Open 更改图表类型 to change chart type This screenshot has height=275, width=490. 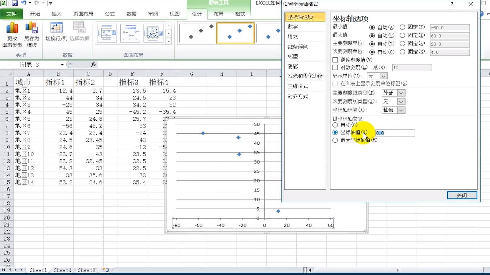(12, 34)
